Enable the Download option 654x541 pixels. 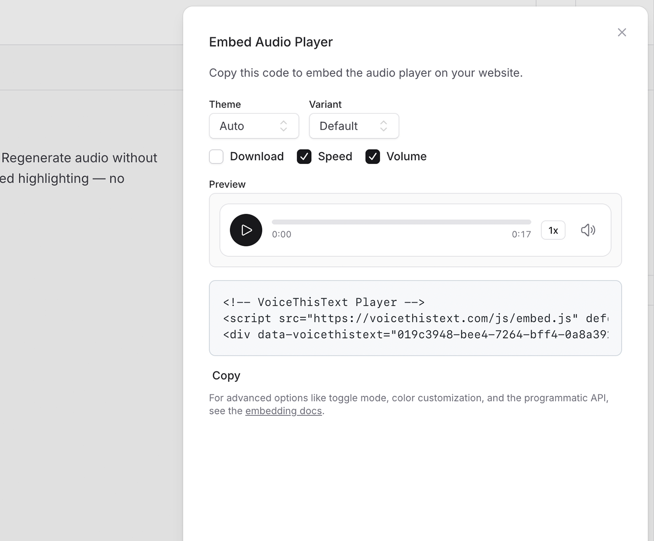pyautogui.click(x=216, y=156)
